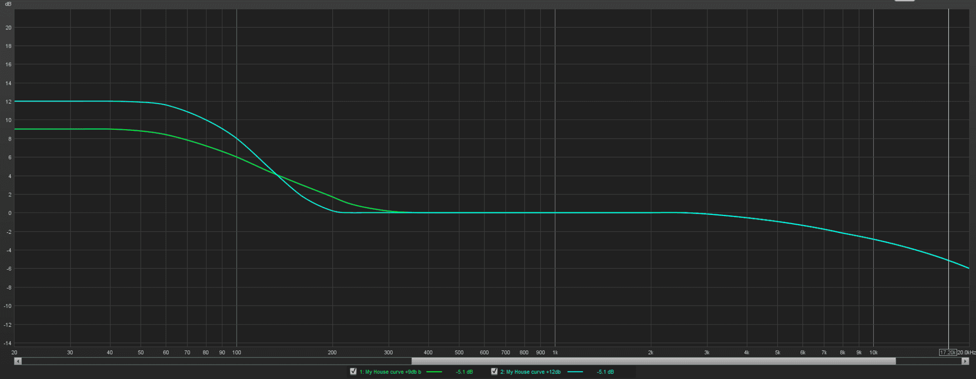Uncheck the '2: My House curve +12db' checkbox
976x379 pixels.
pos(494,371)
